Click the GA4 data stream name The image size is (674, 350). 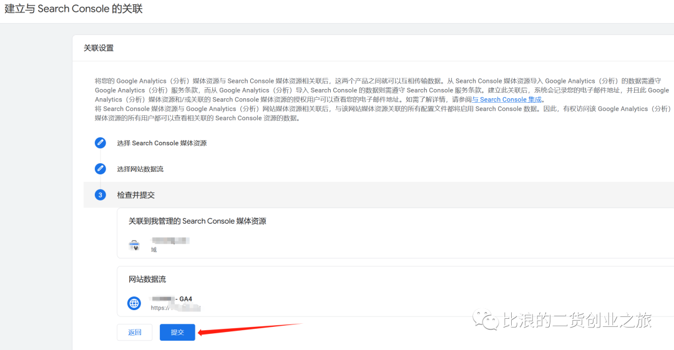[x=172, y=298]
